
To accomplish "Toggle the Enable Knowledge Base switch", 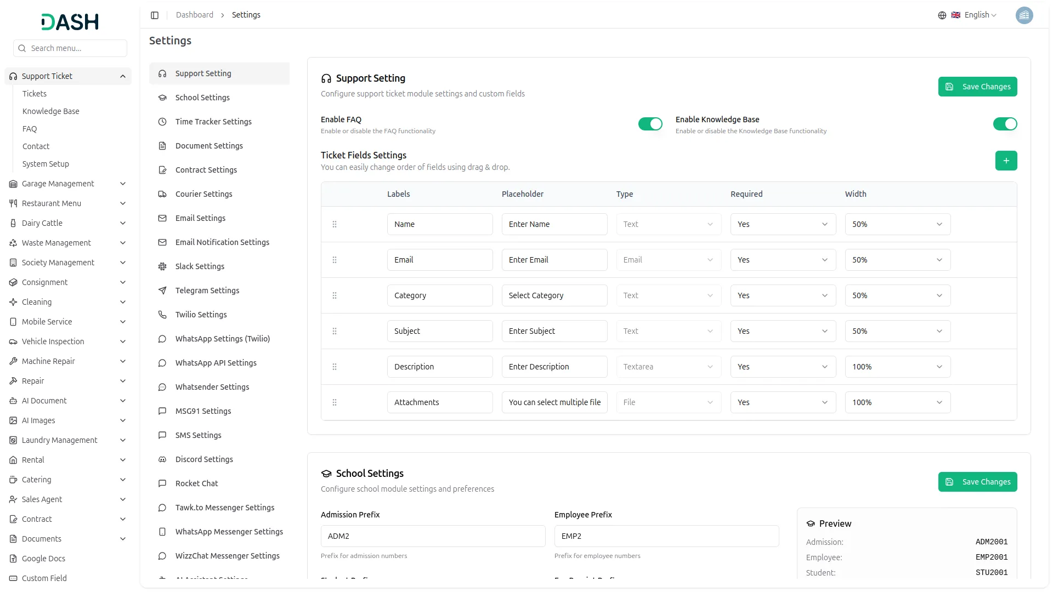I will point(1005,124).
